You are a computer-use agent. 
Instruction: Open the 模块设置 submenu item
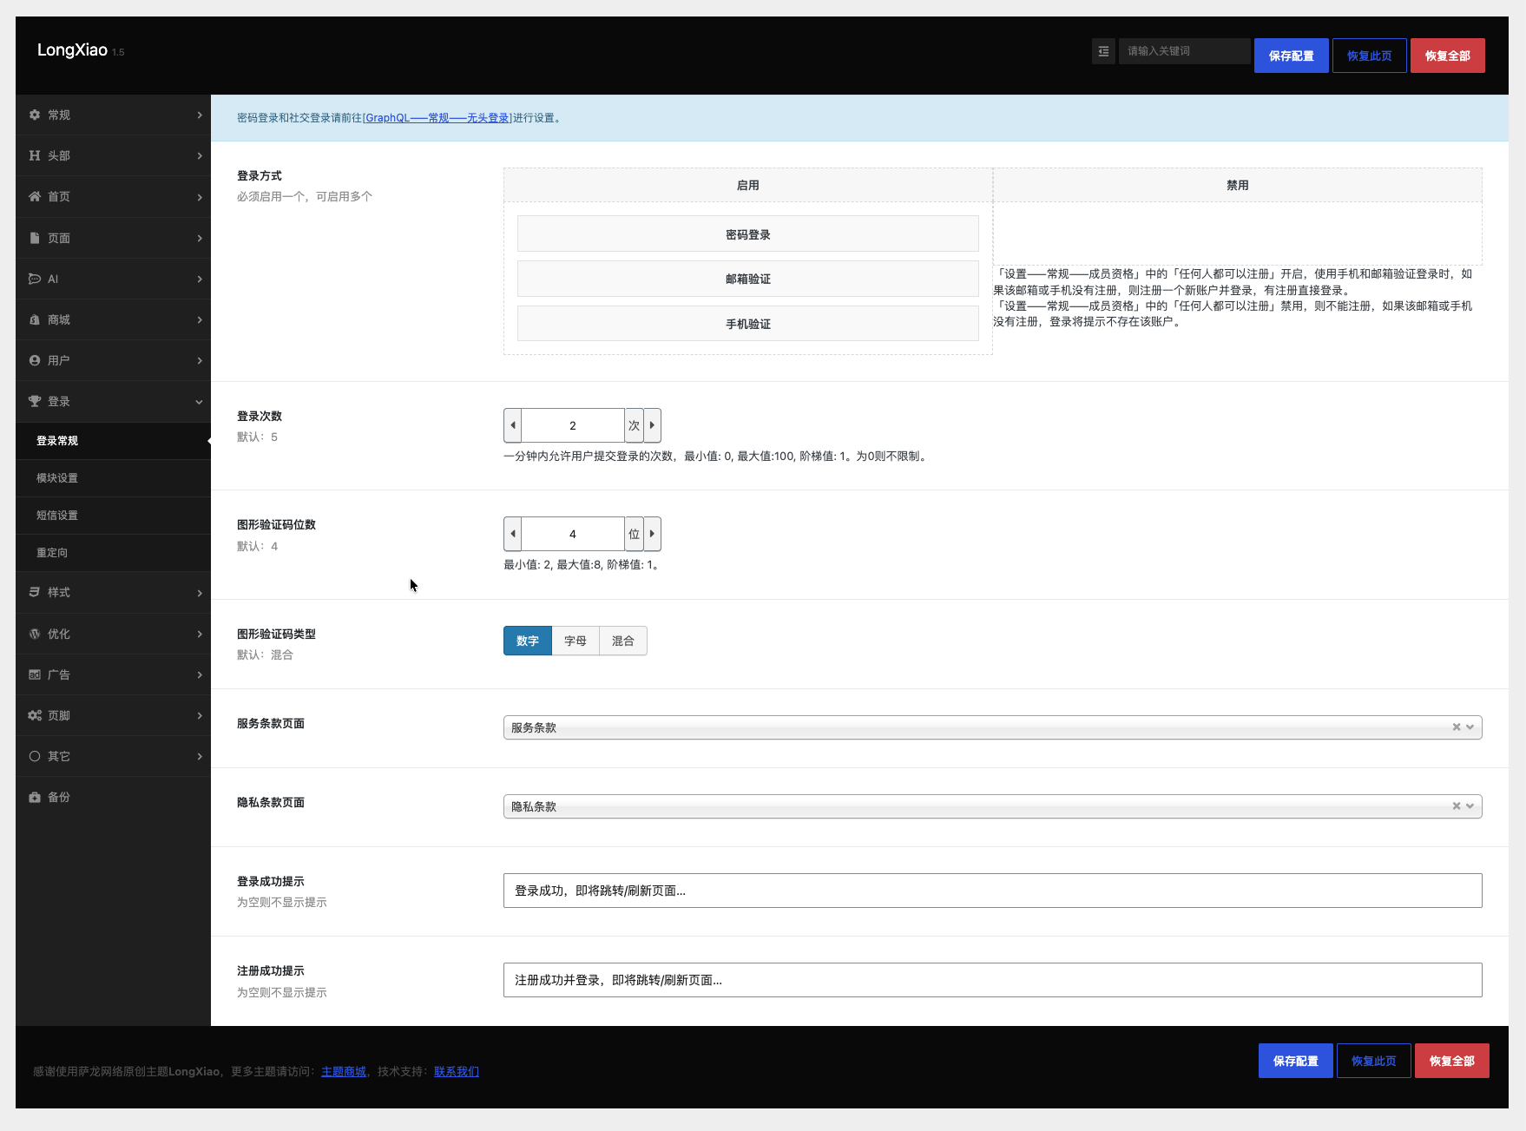(x=113, y=478)
